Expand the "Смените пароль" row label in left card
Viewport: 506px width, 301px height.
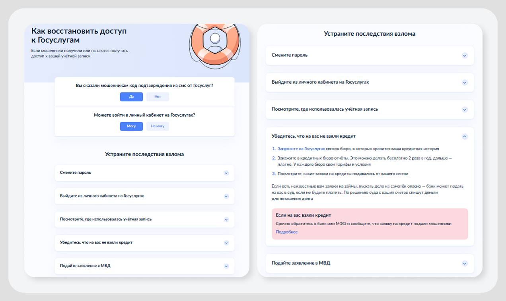[x=76, y=173]
